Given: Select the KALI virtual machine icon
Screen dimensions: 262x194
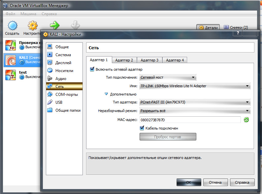Looking at the screenshot, I should click(x=11, y=60).
